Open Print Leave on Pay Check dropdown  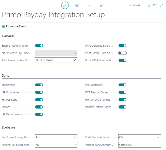56,60
